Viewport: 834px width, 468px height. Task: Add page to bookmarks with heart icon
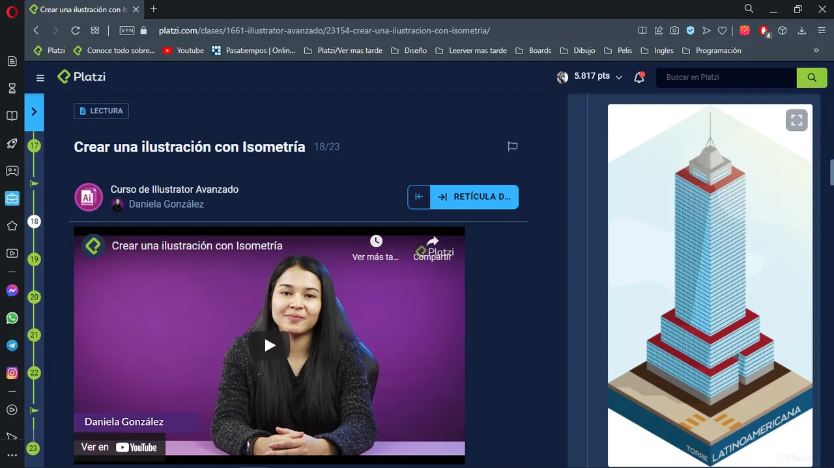click(722, 31)
